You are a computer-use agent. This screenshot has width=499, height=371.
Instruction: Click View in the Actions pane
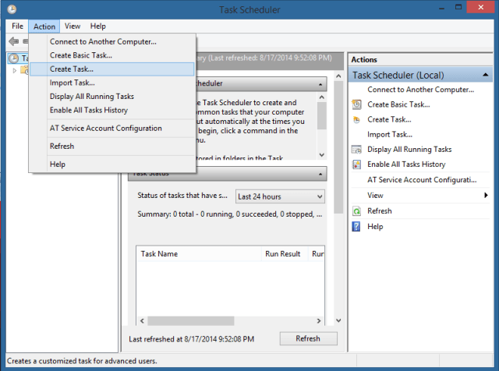click(375, 196)
